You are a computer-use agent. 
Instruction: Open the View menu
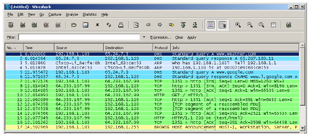coord(32,14)
